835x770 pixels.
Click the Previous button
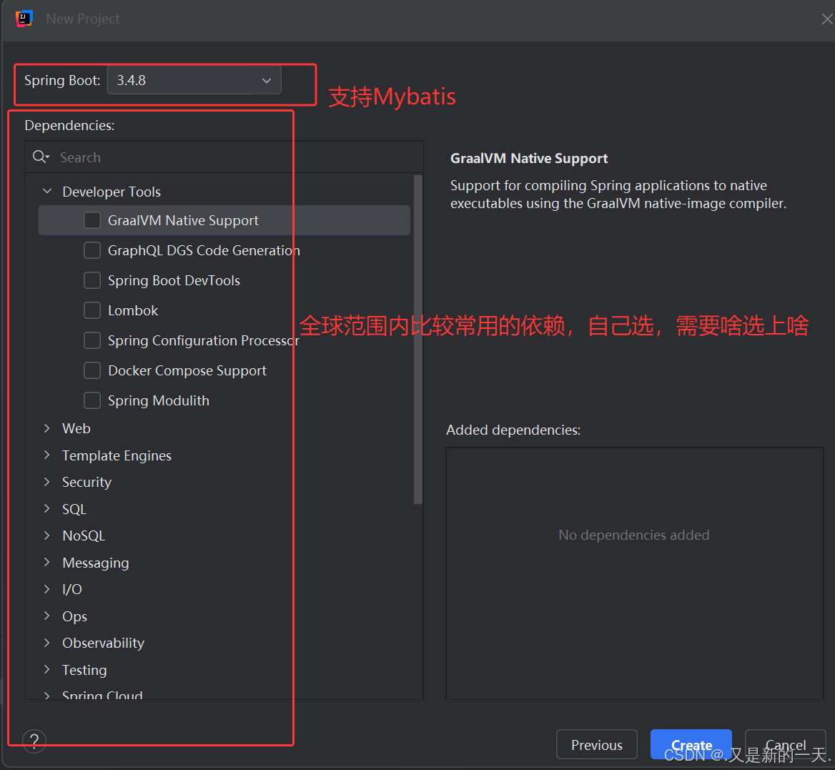tap(596, 744)
